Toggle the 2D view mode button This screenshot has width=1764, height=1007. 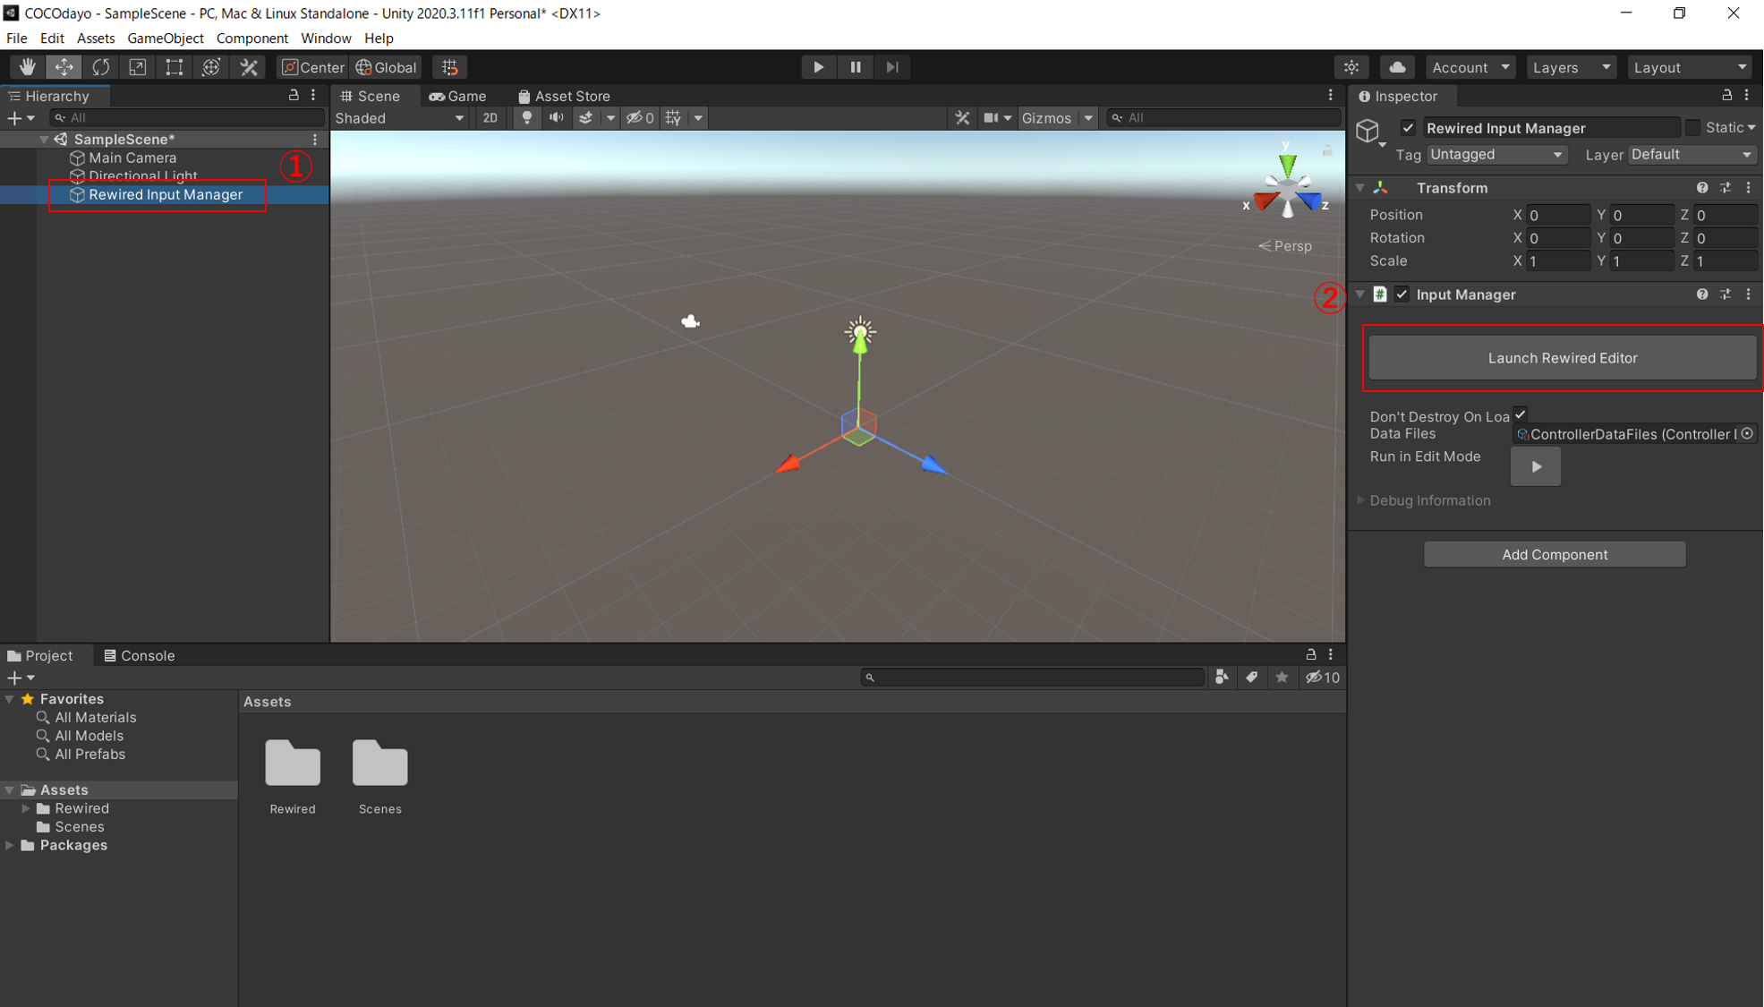[x=490, y=117]
